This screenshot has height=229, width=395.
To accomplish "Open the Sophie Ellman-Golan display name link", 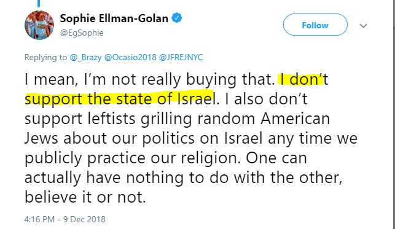I will [x=114, y=18].
